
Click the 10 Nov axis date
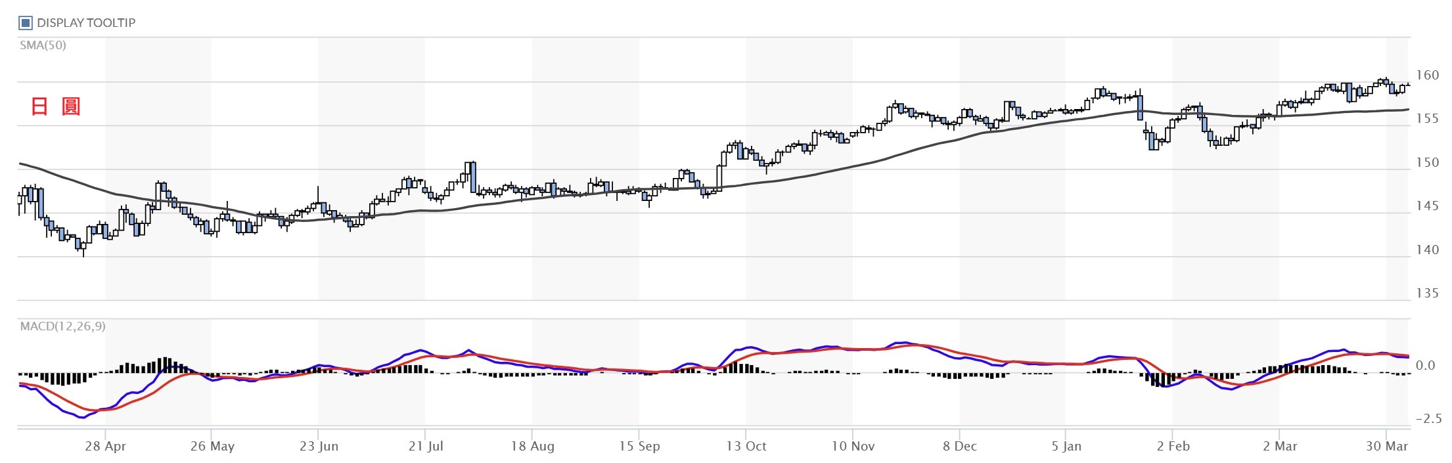click(853, 447)
